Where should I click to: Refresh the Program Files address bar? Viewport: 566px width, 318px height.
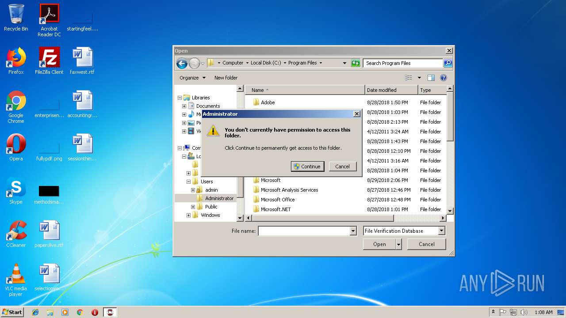coord(356,63)
